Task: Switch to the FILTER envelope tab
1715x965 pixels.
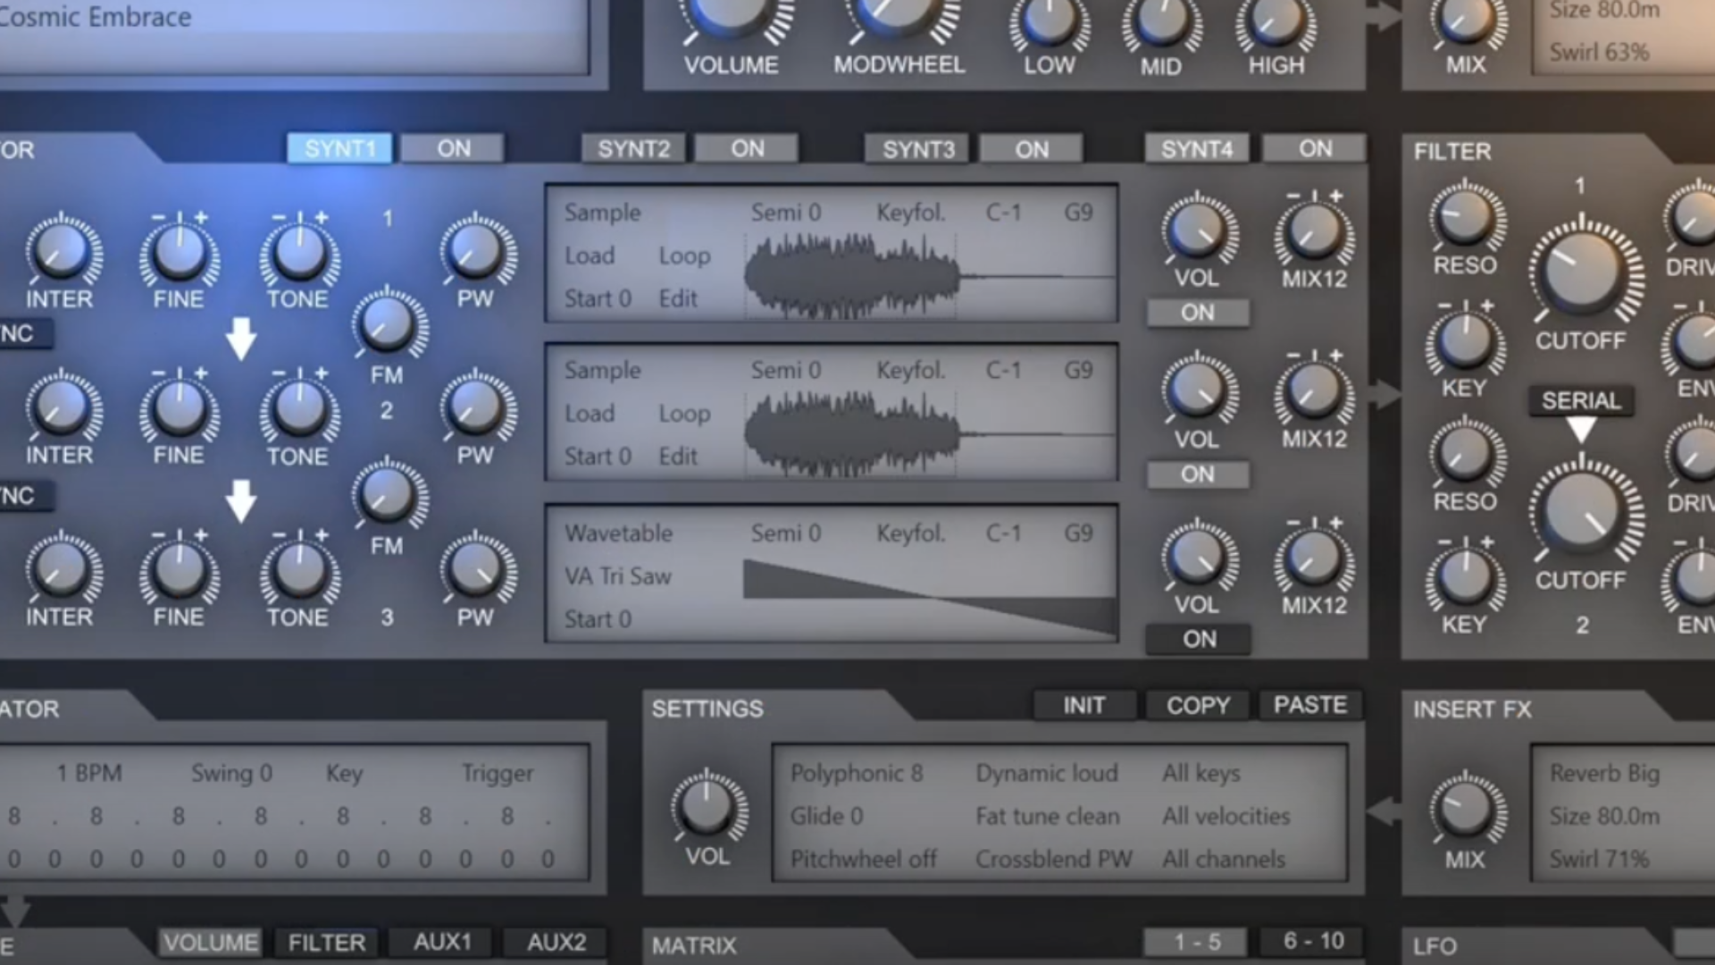Action: pos(326,941)
